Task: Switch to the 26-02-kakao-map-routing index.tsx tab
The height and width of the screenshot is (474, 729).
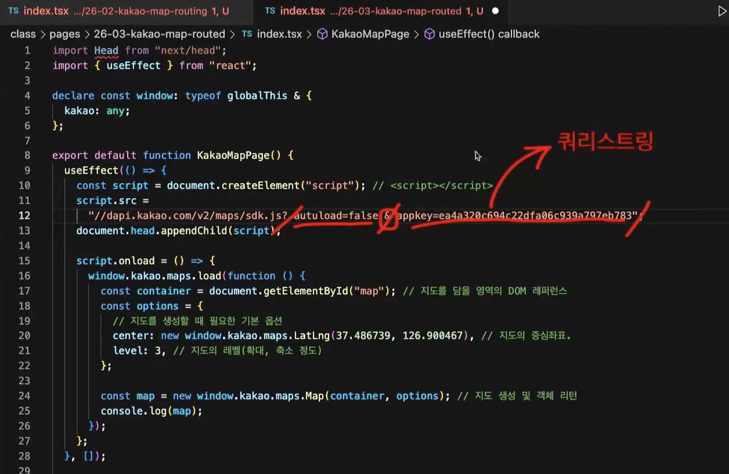Action: coord(126,11)
